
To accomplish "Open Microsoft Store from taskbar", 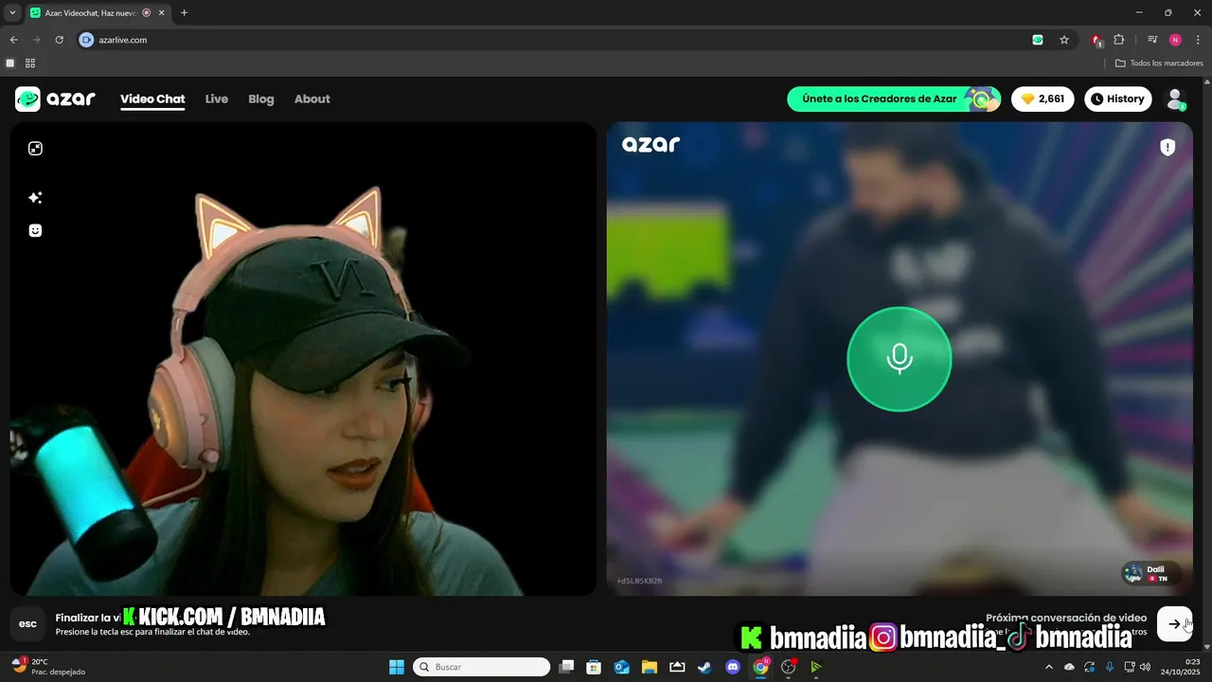I will click(594, 667).
